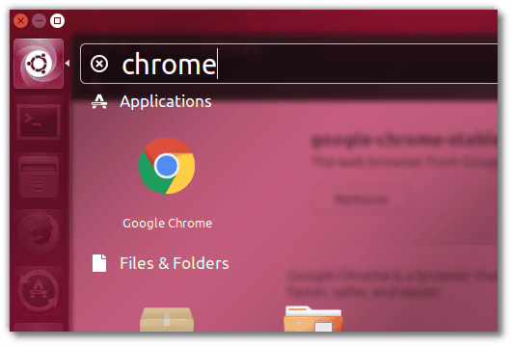Open the orange folder result icon
This screenshot has height=347, width=513.
[313, 318]
